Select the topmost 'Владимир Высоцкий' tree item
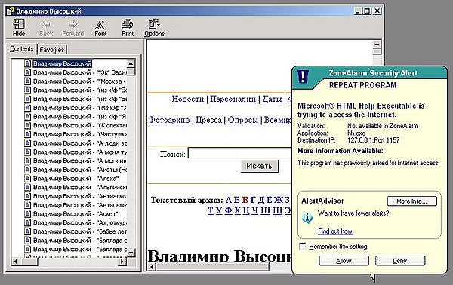453x285 pixels. pos(62,63)
